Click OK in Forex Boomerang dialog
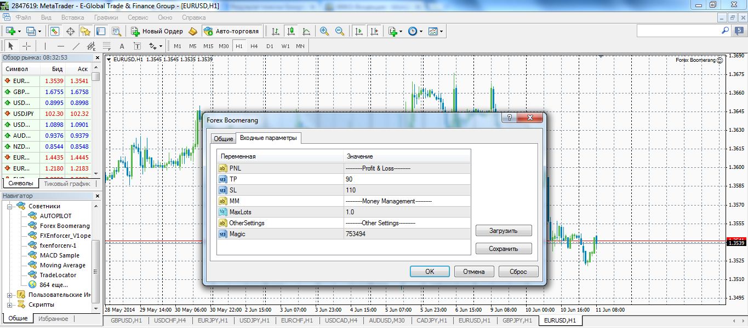 [x=430, y=272]
